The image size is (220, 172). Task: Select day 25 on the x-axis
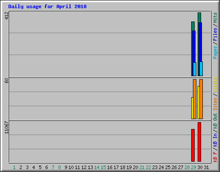point(168,167)
